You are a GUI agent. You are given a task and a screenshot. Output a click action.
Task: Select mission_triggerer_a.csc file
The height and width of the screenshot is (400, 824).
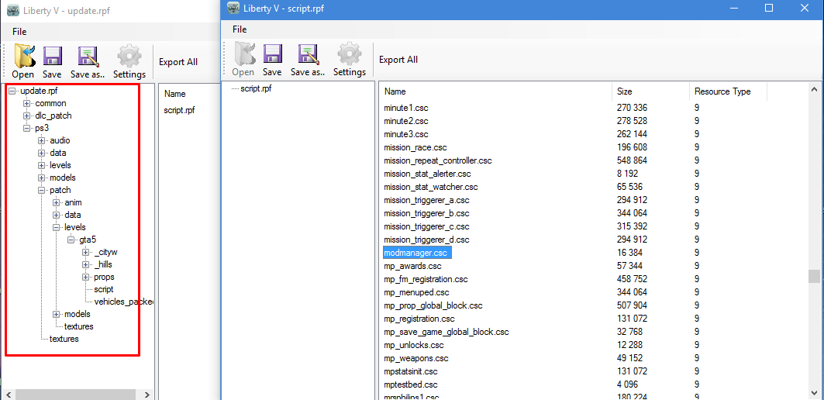point(426,200)
